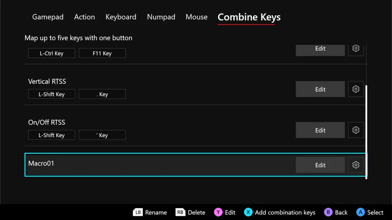Click the X Add combination keys icon
This screenshot has height=220, width=392.
point(248,212)
